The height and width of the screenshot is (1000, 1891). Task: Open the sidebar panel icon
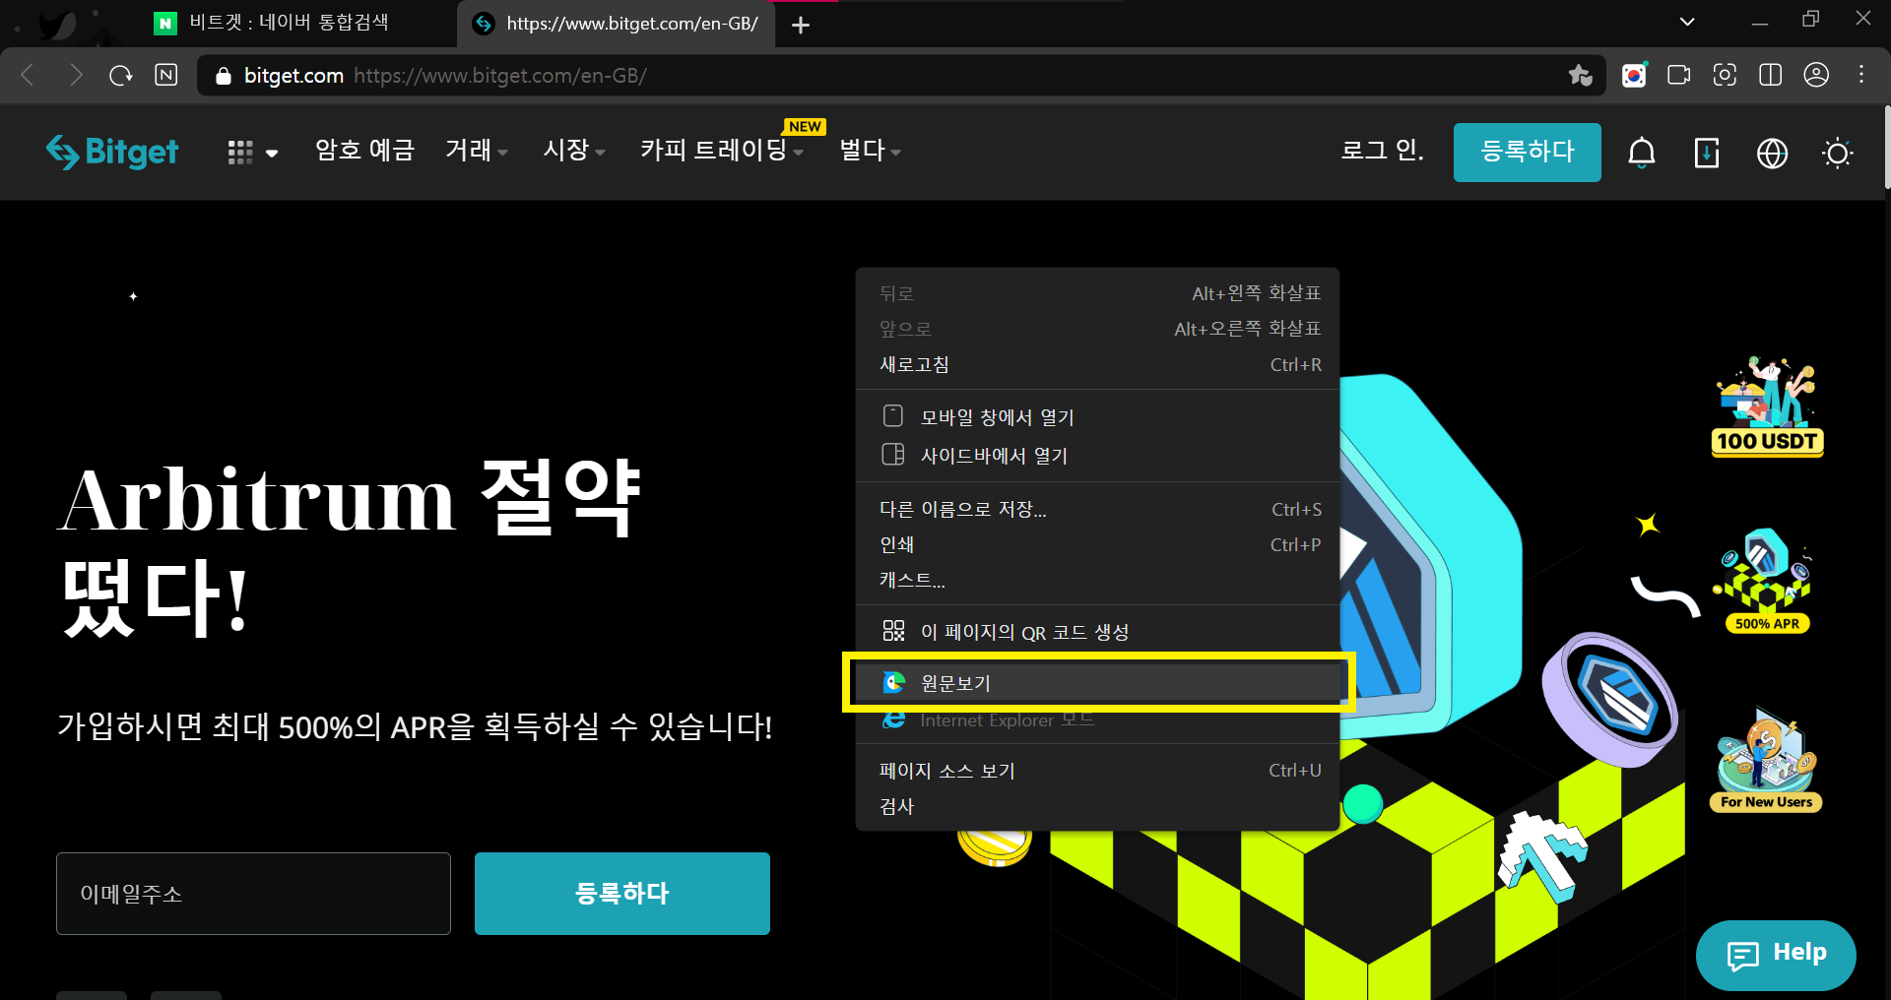[1770, 75]
